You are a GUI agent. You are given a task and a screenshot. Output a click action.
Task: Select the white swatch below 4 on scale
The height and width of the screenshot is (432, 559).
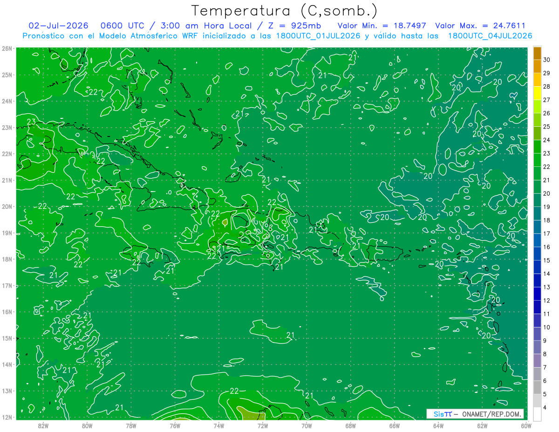click(x=537, y=414)
